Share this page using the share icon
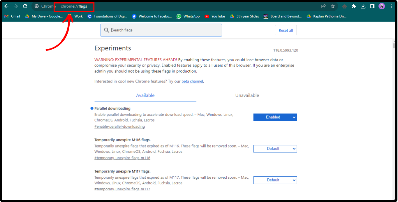398x202 pixels. pos(323,6)
